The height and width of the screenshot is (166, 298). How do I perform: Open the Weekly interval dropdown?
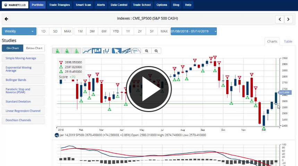19,31
